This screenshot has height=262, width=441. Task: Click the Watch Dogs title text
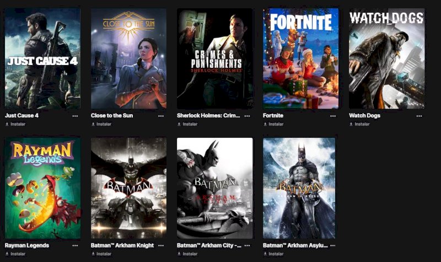[364, 115]
